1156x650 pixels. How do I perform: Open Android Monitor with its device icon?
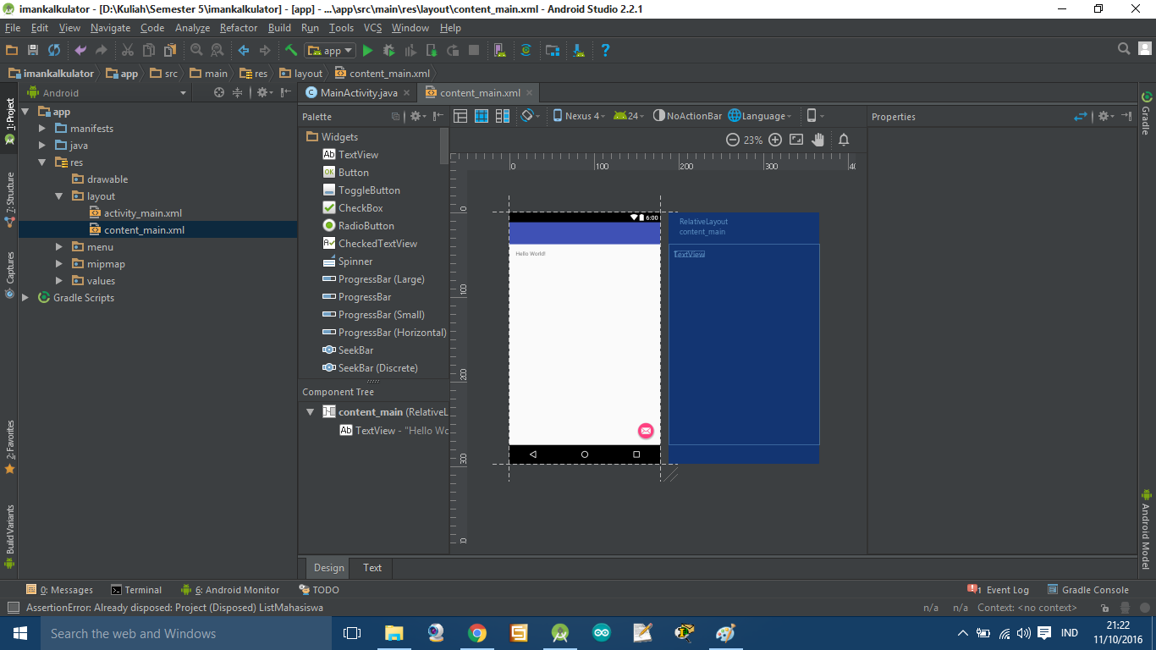[185, 589]
